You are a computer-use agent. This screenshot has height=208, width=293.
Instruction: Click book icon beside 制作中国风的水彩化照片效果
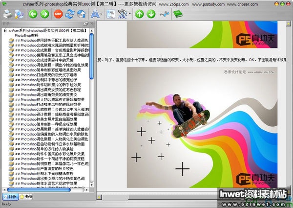click(11, 154)
